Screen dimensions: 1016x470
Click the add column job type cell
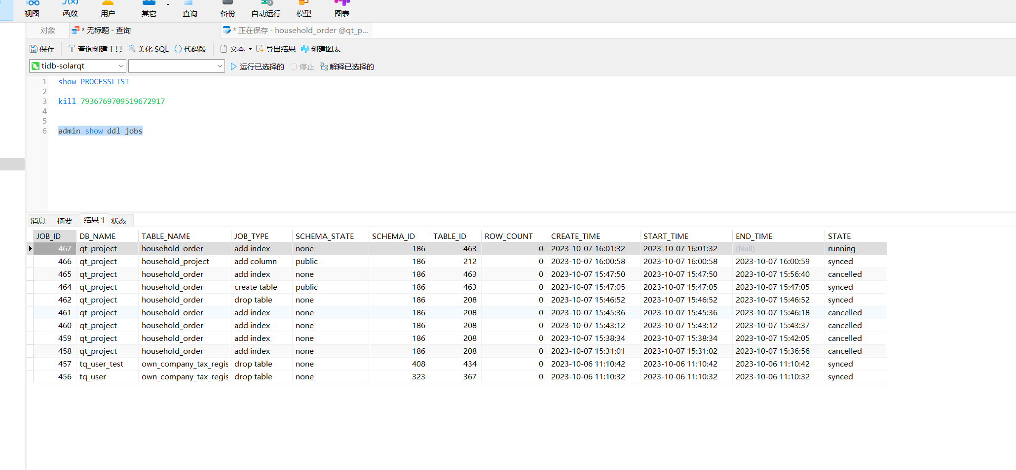(262, 262)
